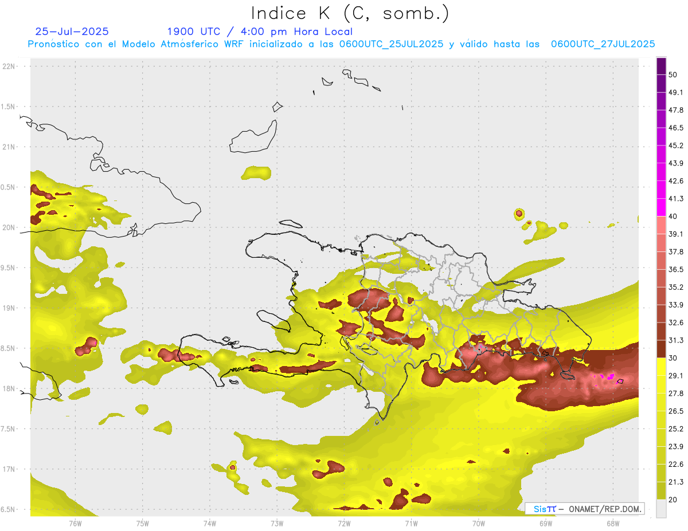Click the '72W' longitude label
The width and height of the screenshot is (688, 531).
(344, 523)
